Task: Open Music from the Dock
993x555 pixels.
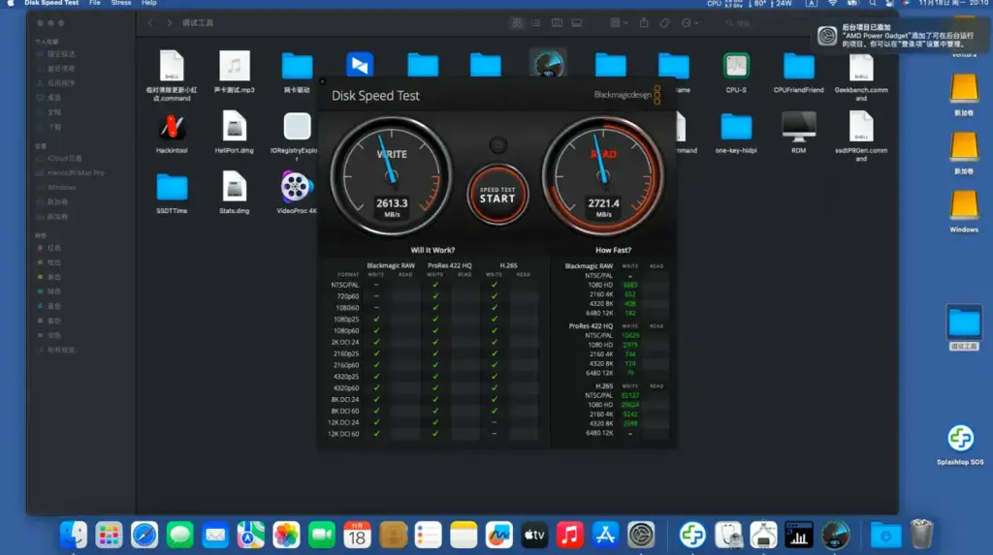Action: (x=570, y=536)
